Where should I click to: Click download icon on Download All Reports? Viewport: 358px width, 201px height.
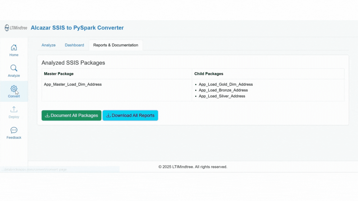click(x=108, y=115)
